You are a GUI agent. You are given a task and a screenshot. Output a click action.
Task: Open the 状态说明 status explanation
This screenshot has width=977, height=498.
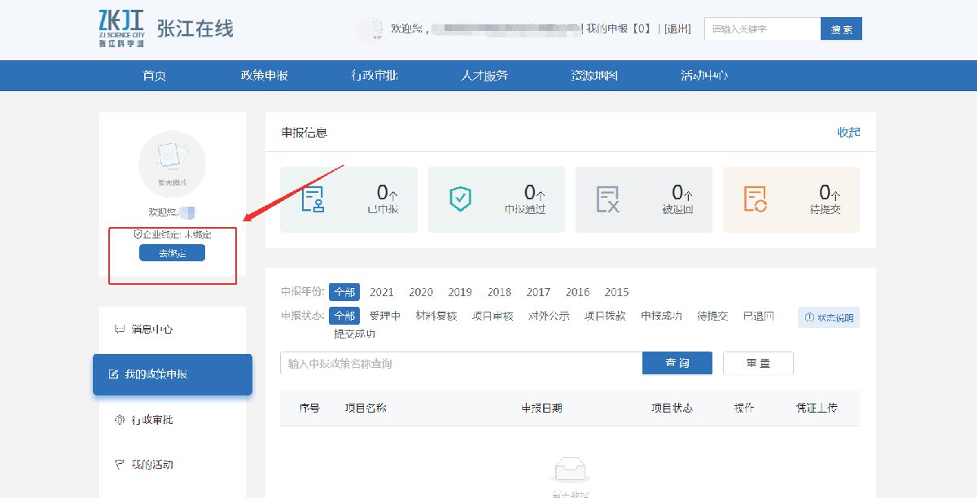pyautogui.click(x=829, y=318)
